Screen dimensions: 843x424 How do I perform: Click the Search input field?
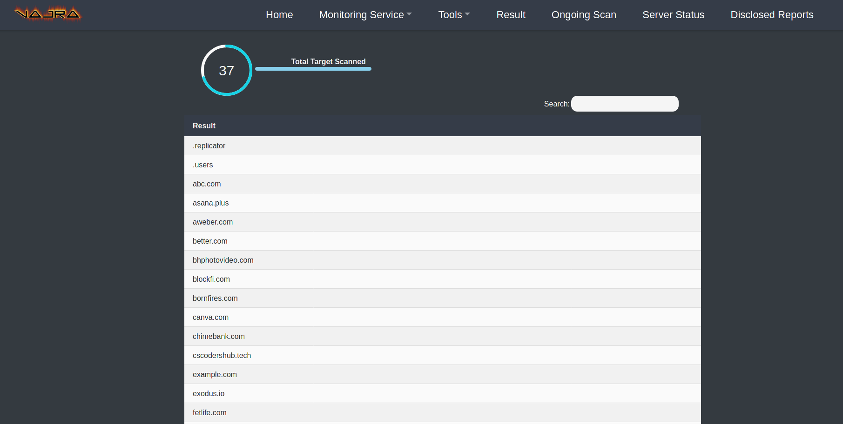625,104
